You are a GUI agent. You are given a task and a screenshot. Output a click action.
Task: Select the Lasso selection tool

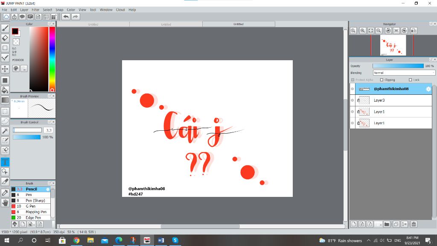click(5, 121)
